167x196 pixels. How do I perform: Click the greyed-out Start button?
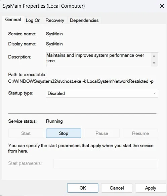coord(26,133)
